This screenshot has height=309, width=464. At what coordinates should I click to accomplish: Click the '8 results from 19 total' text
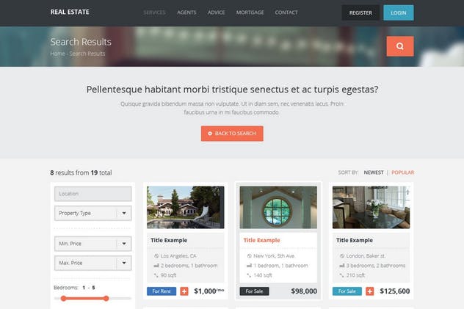click(x=81, y=172)
